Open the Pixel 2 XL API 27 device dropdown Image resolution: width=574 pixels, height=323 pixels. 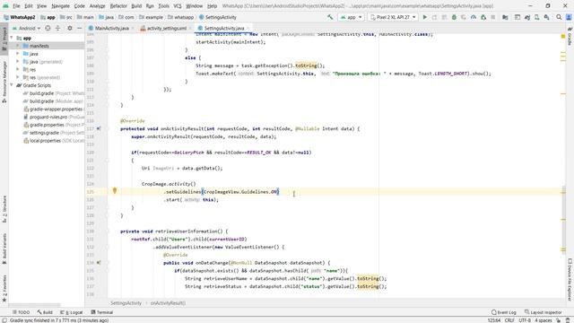click(393, 17)
